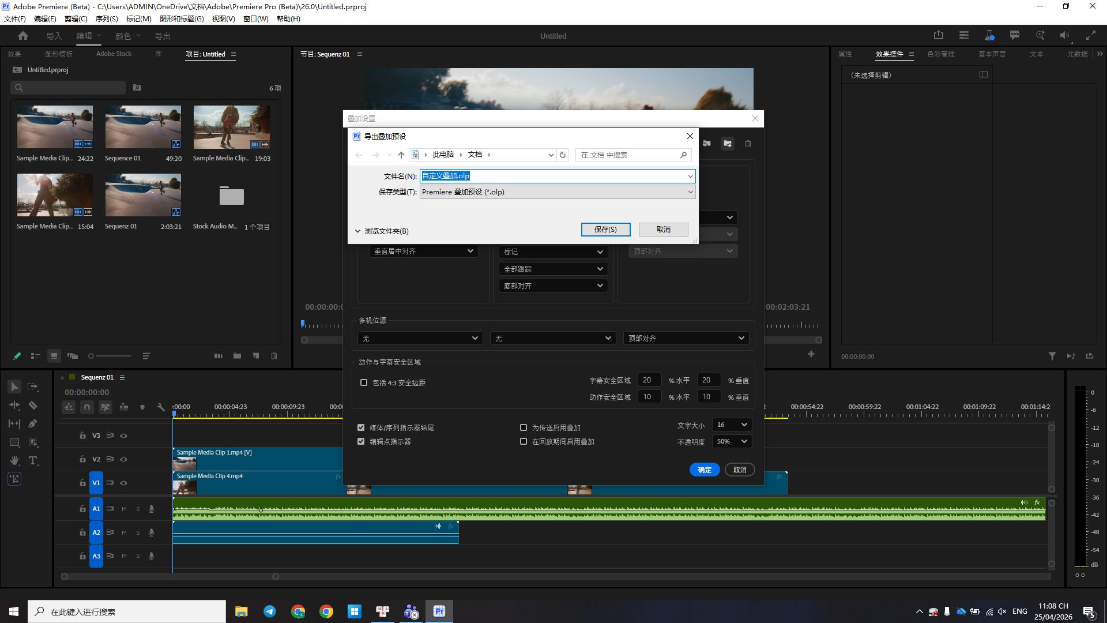The width and height of the screenshot is (1107, 623).
Task: Open the 图形和标题(G) menu
Action: tap(182, 19)
